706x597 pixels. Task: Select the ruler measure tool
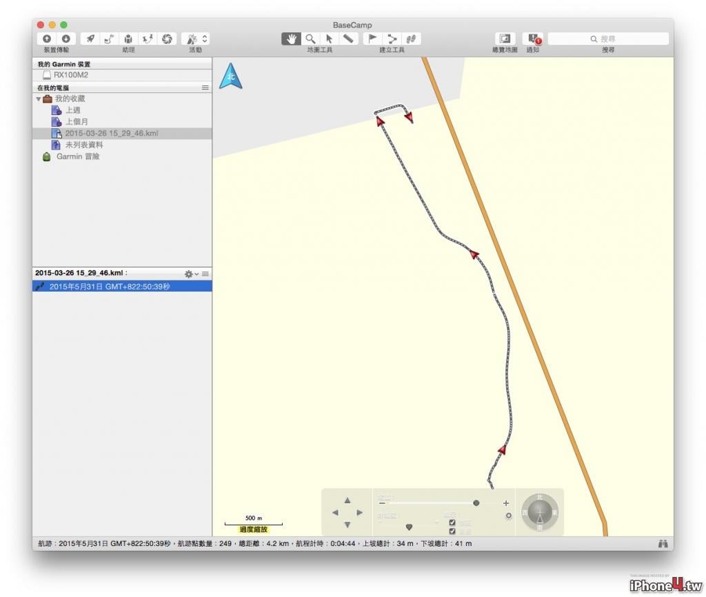coord(348,39)
